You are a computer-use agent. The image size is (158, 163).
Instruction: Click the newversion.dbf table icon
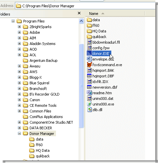tap(89, 87)
